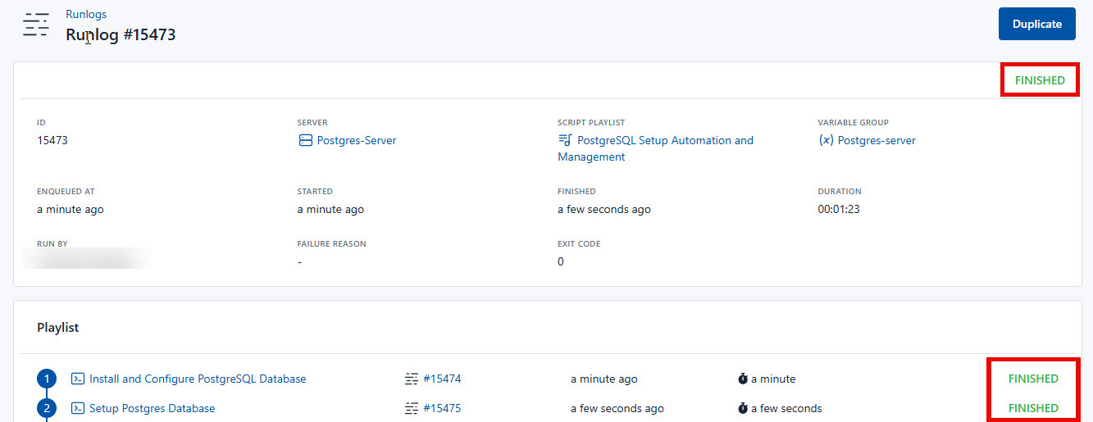The width and height of the screenshot is (1093, 422).
Task: Click the terminal icon beside Install and Configure
Action: tap(78, 379)
